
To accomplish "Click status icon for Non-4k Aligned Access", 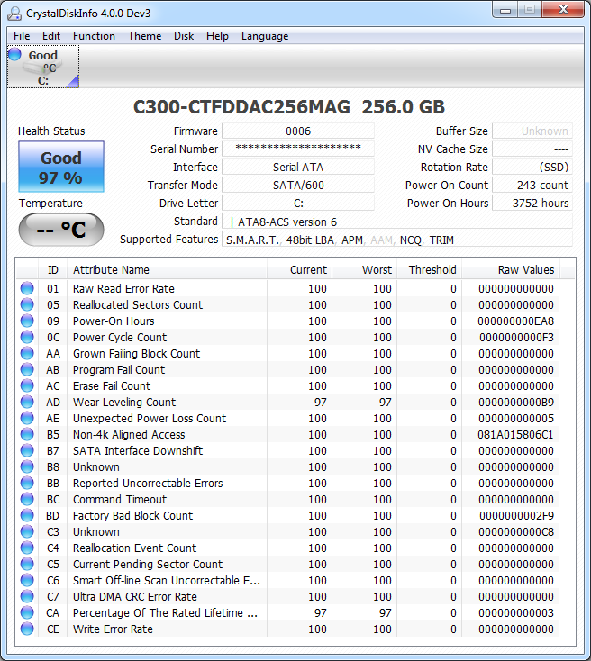I will tap(27, 434).
